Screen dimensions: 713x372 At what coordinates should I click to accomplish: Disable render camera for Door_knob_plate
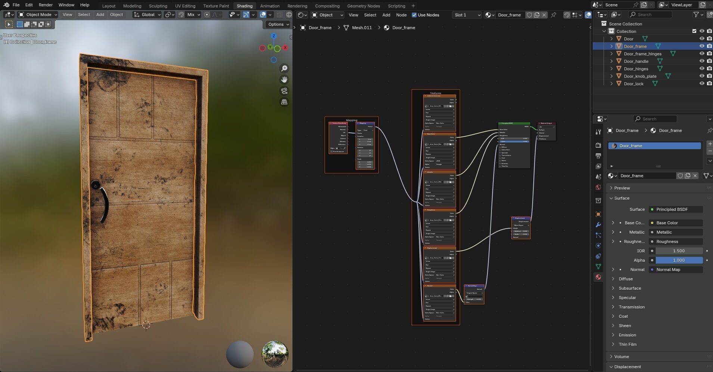(x=709, y=76)
